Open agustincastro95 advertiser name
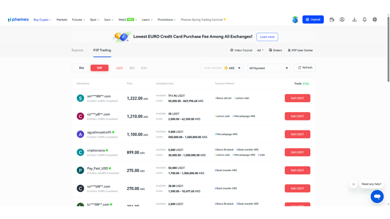The image size is (390, 219). 99,132
